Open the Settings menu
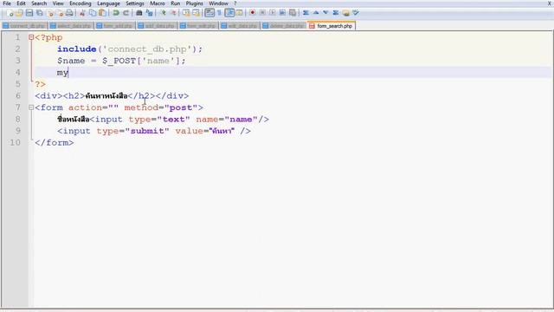Image resolution: width=554 pixels, height=312 pixels. (x=135, y=3)
